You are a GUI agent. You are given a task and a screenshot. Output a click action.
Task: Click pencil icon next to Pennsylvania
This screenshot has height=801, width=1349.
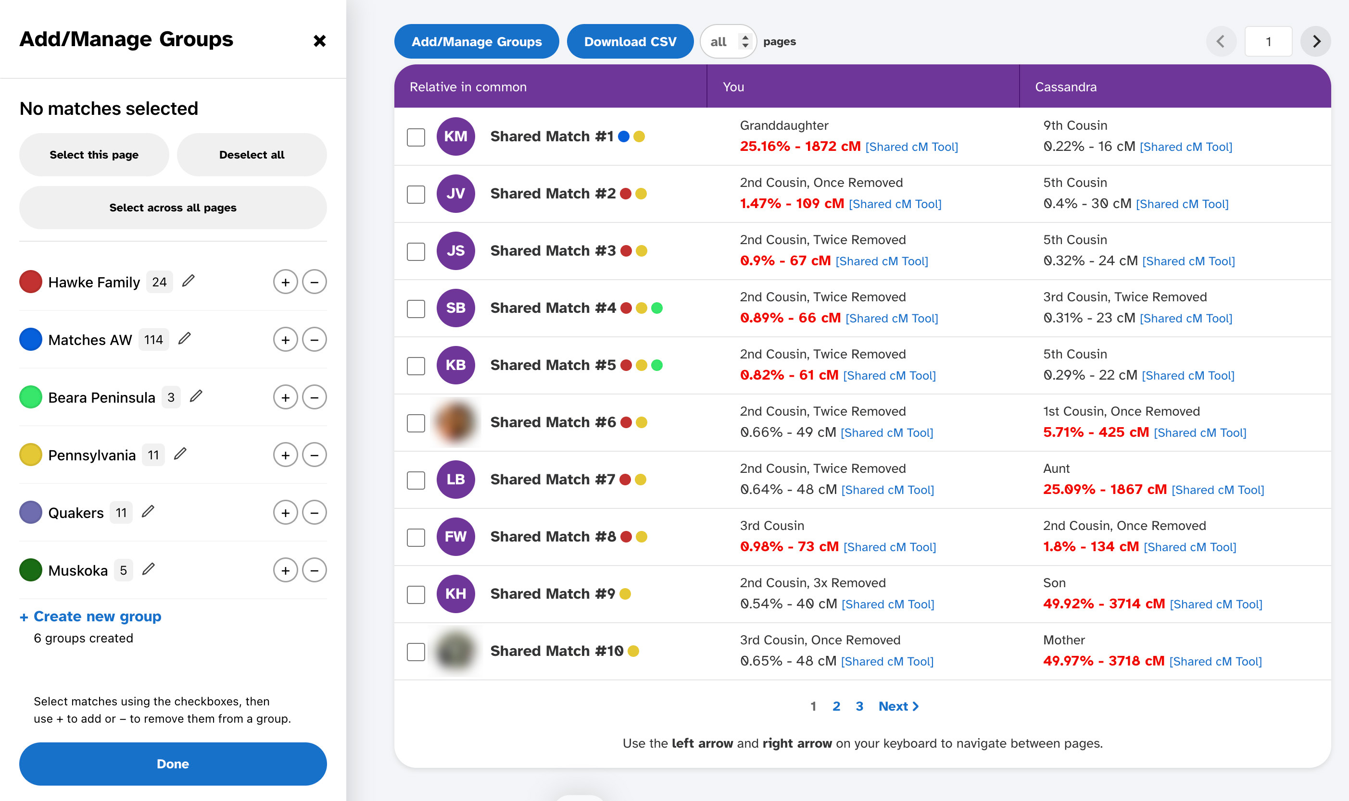tap(180, 455)
